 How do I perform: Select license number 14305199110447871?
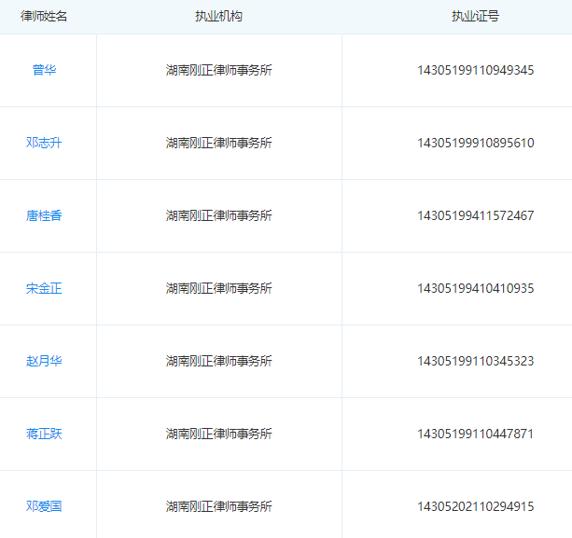click(x=475, y=434)
